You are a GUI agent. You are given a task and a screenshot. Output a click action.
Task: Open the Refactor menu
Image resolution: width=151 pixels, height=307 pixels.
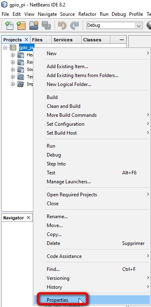(x=87, y=14)
